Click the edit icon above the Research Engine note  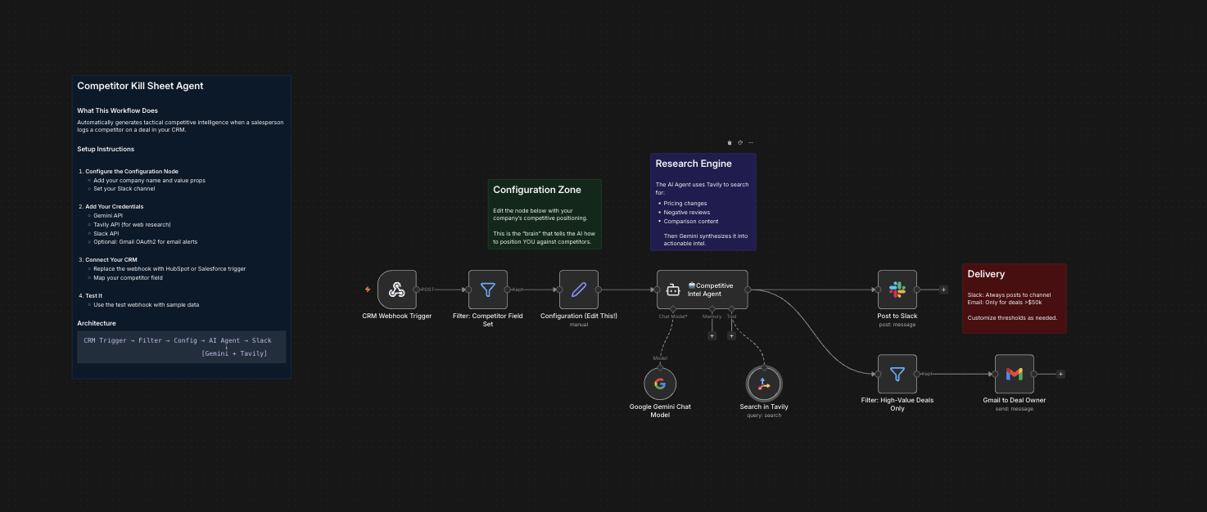coord(740,142)
